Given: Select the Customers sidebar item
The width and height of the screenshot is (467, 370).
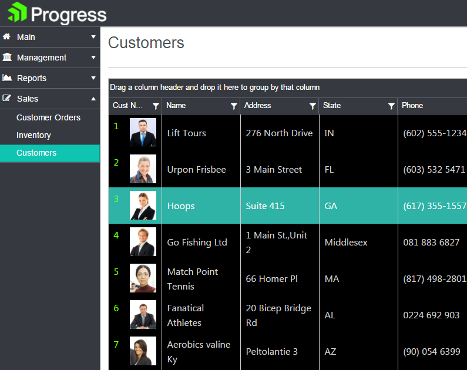Looking at the screenshot, I should [x=36, y=153].
